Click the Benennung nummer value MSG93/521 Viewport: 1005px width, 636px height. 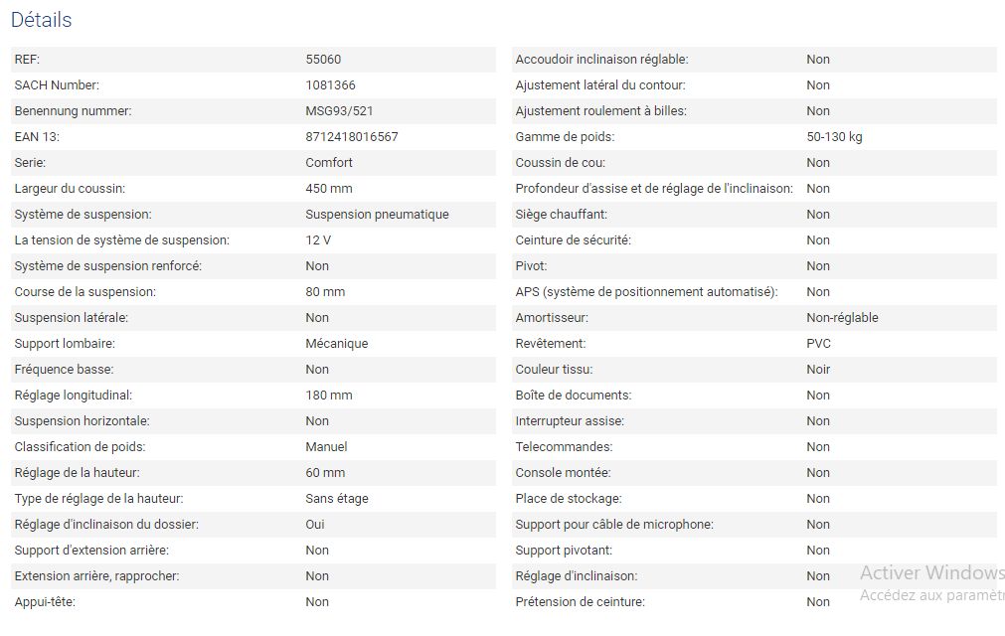click(x=339, y=111)
